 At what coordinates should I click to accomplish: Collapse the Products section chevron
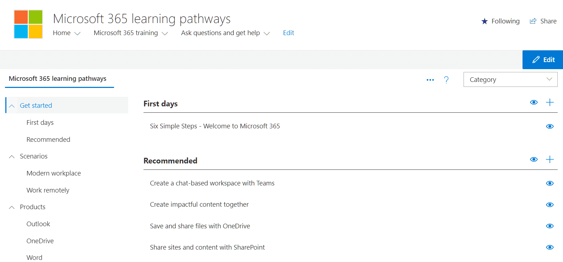[12, 207]
